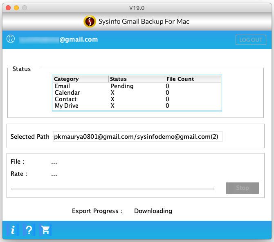Click the Downloading export progress text
This screenshot has width=274, height=242.
153,211
